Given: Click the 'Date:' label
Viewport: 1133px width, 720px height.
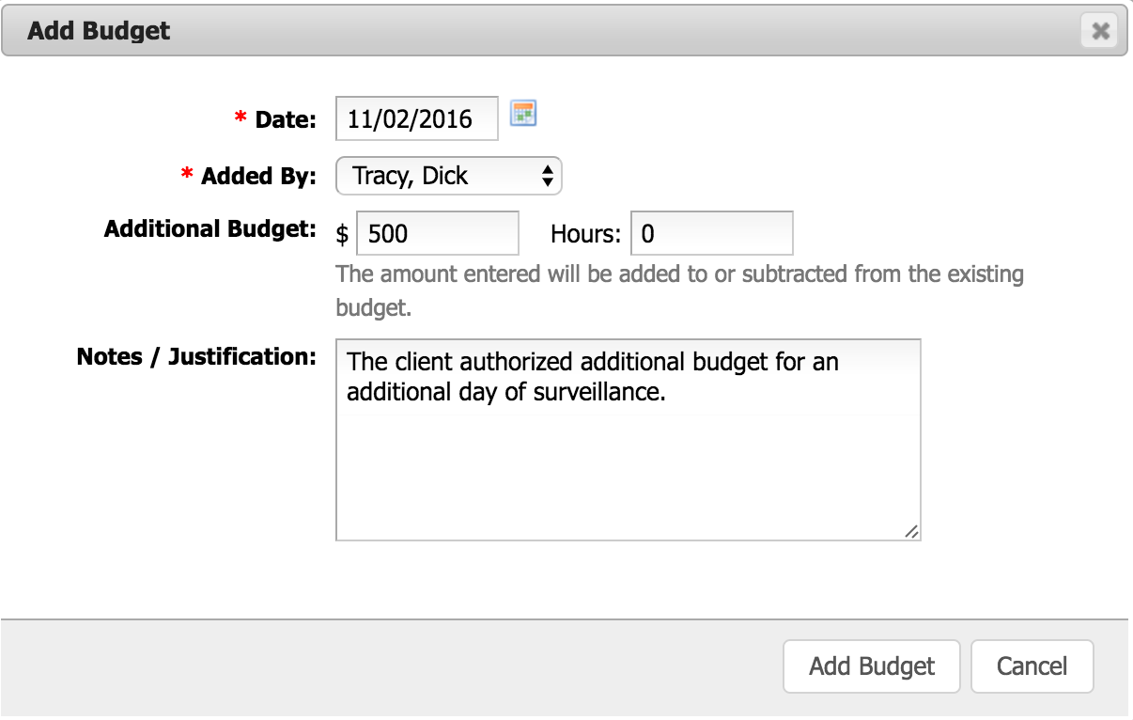Looking at the screenshot, I should coord(286,119).
